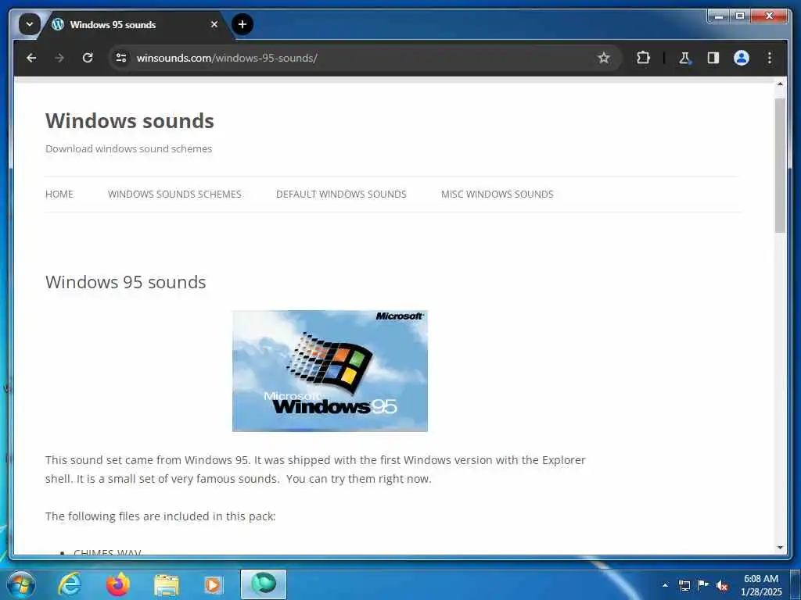This screenshot has width=801, height=600.
Task: Go back using the browser back arrow
Action: coord(31,58)
